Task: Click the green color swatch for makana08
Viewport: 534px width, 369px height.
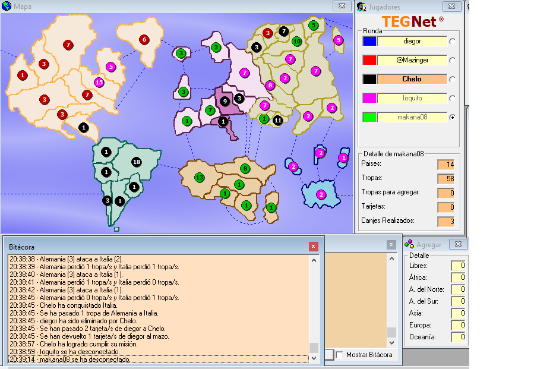Action: 369,117
